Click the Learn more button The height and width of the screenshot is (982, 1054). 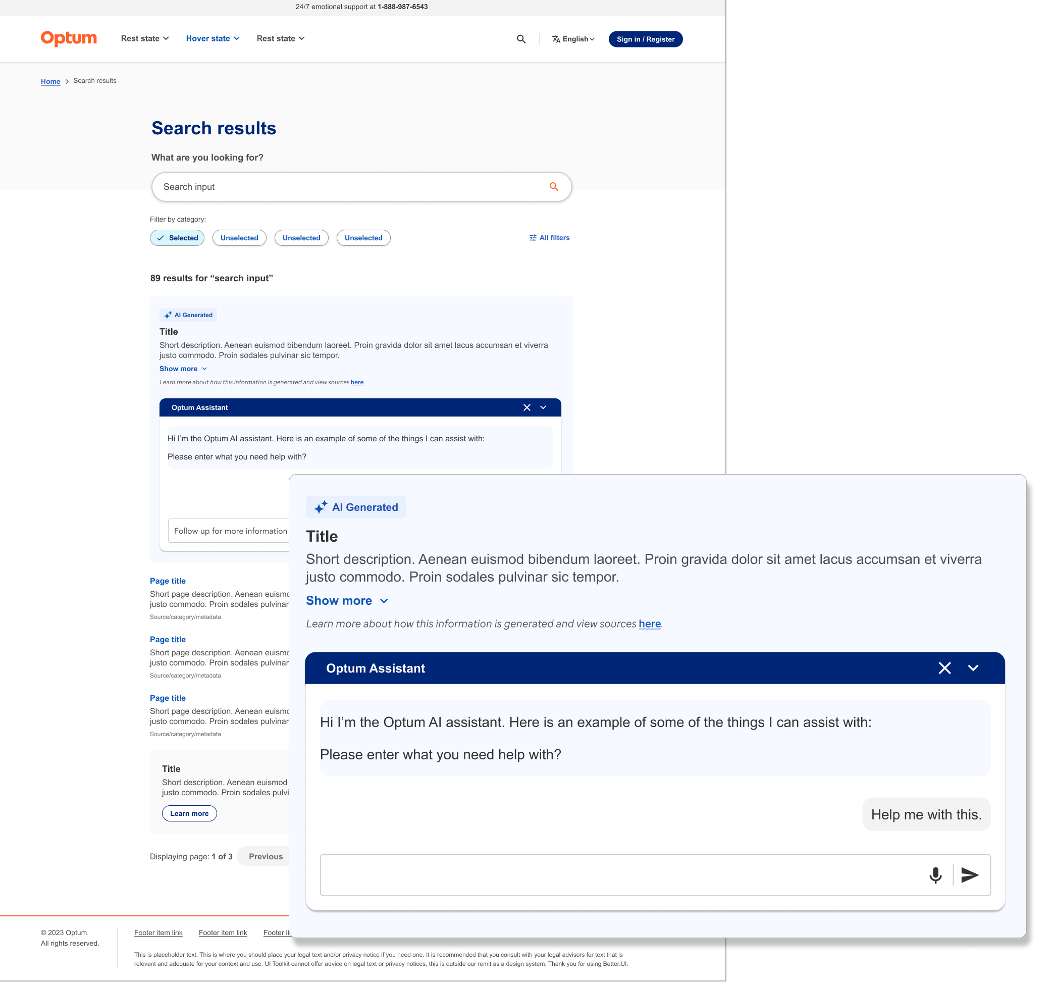[189, 814]
